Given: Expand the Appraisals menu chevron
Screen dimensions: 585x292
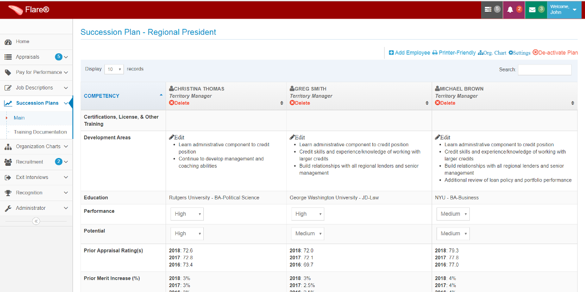Looking at the screenshot, I should pyautogui.click(x=66, y=57).
